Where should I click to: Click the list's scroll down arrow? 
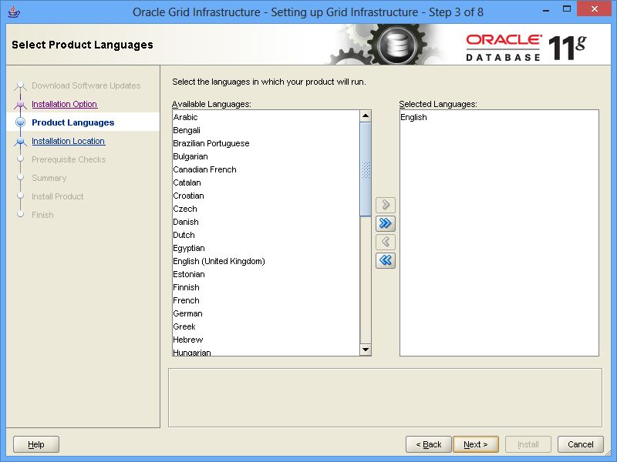click(366, 350)
